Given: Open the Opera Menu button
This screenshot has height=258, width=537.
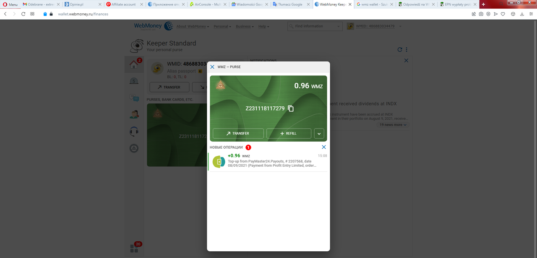Looking at the screenshot, I should tap(10, 5).
